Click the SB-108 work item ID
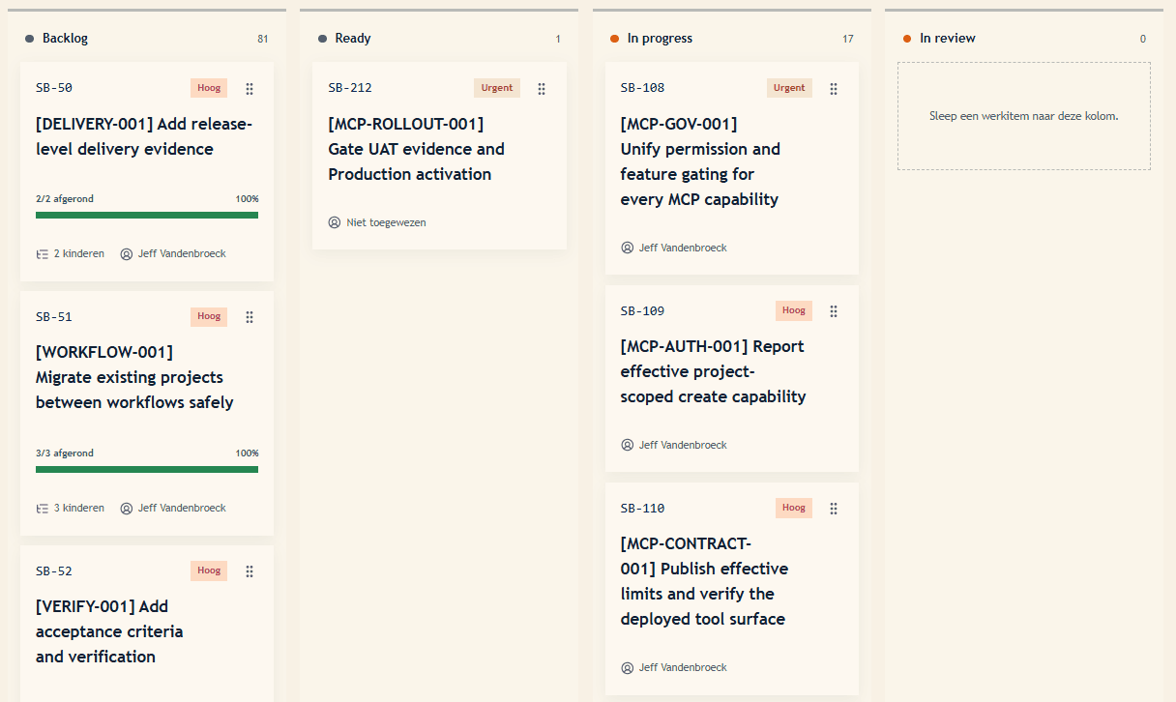This screenshot has height=702, width=1176. point(643,88)
